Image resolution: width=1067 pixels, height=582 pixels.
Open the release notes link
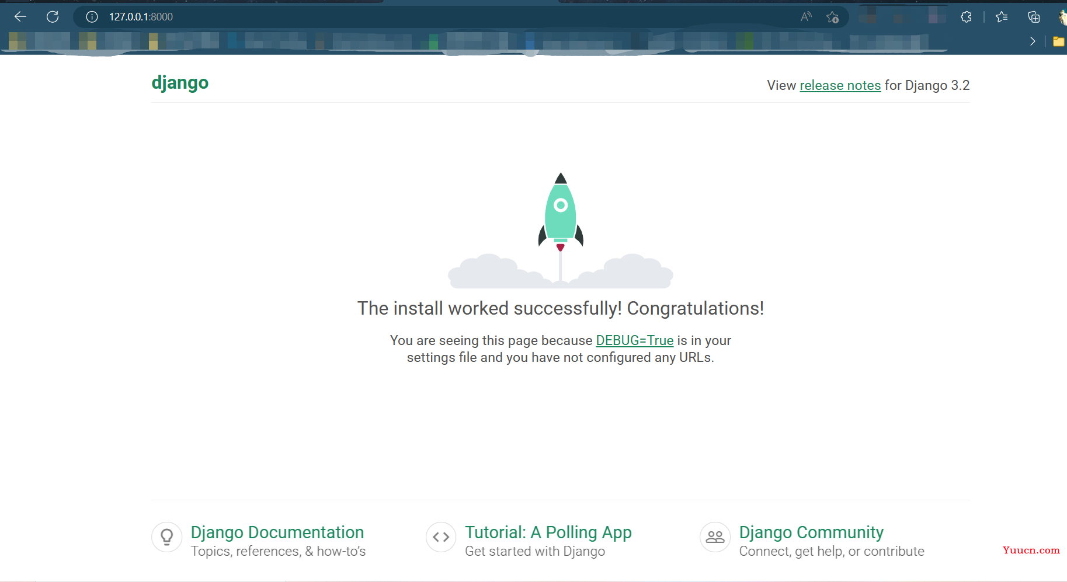click(840, 85)
